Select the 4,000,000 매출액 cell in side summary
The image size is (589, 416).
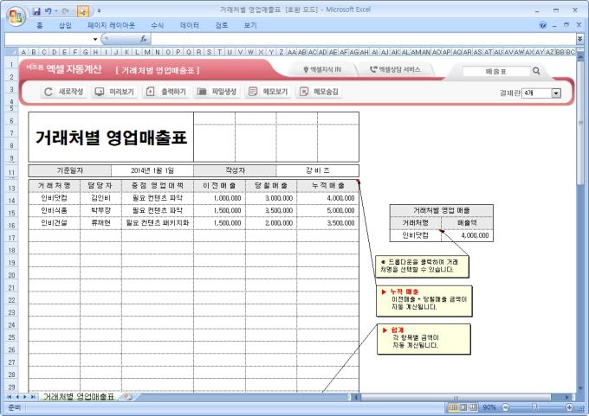click(x=467, y=235)
